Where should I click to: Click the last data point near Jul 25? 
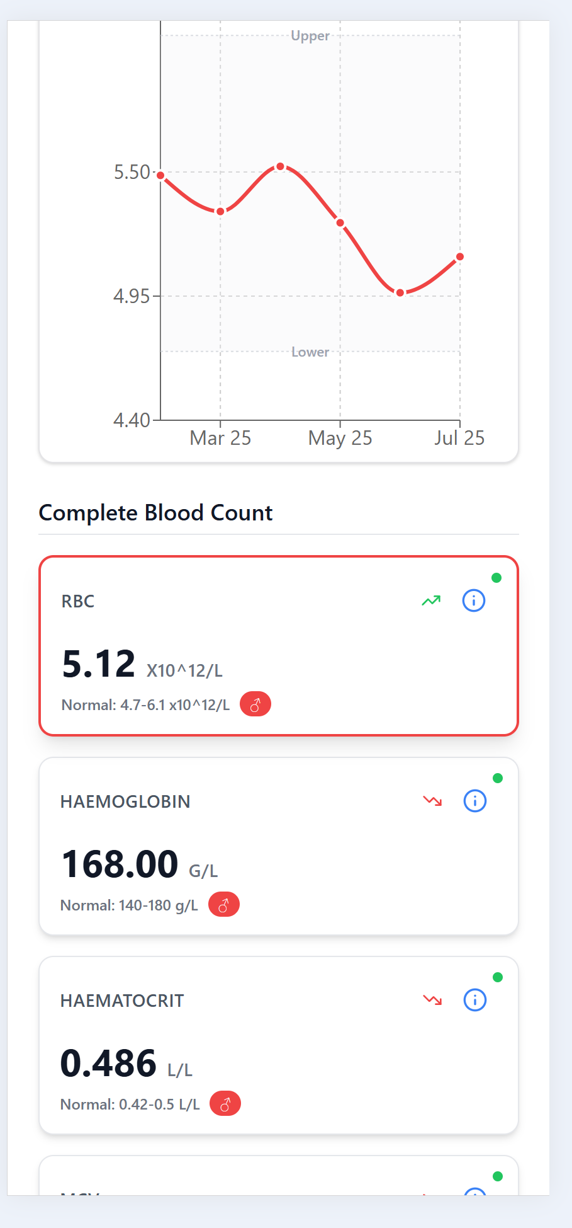tap(460, 256)
